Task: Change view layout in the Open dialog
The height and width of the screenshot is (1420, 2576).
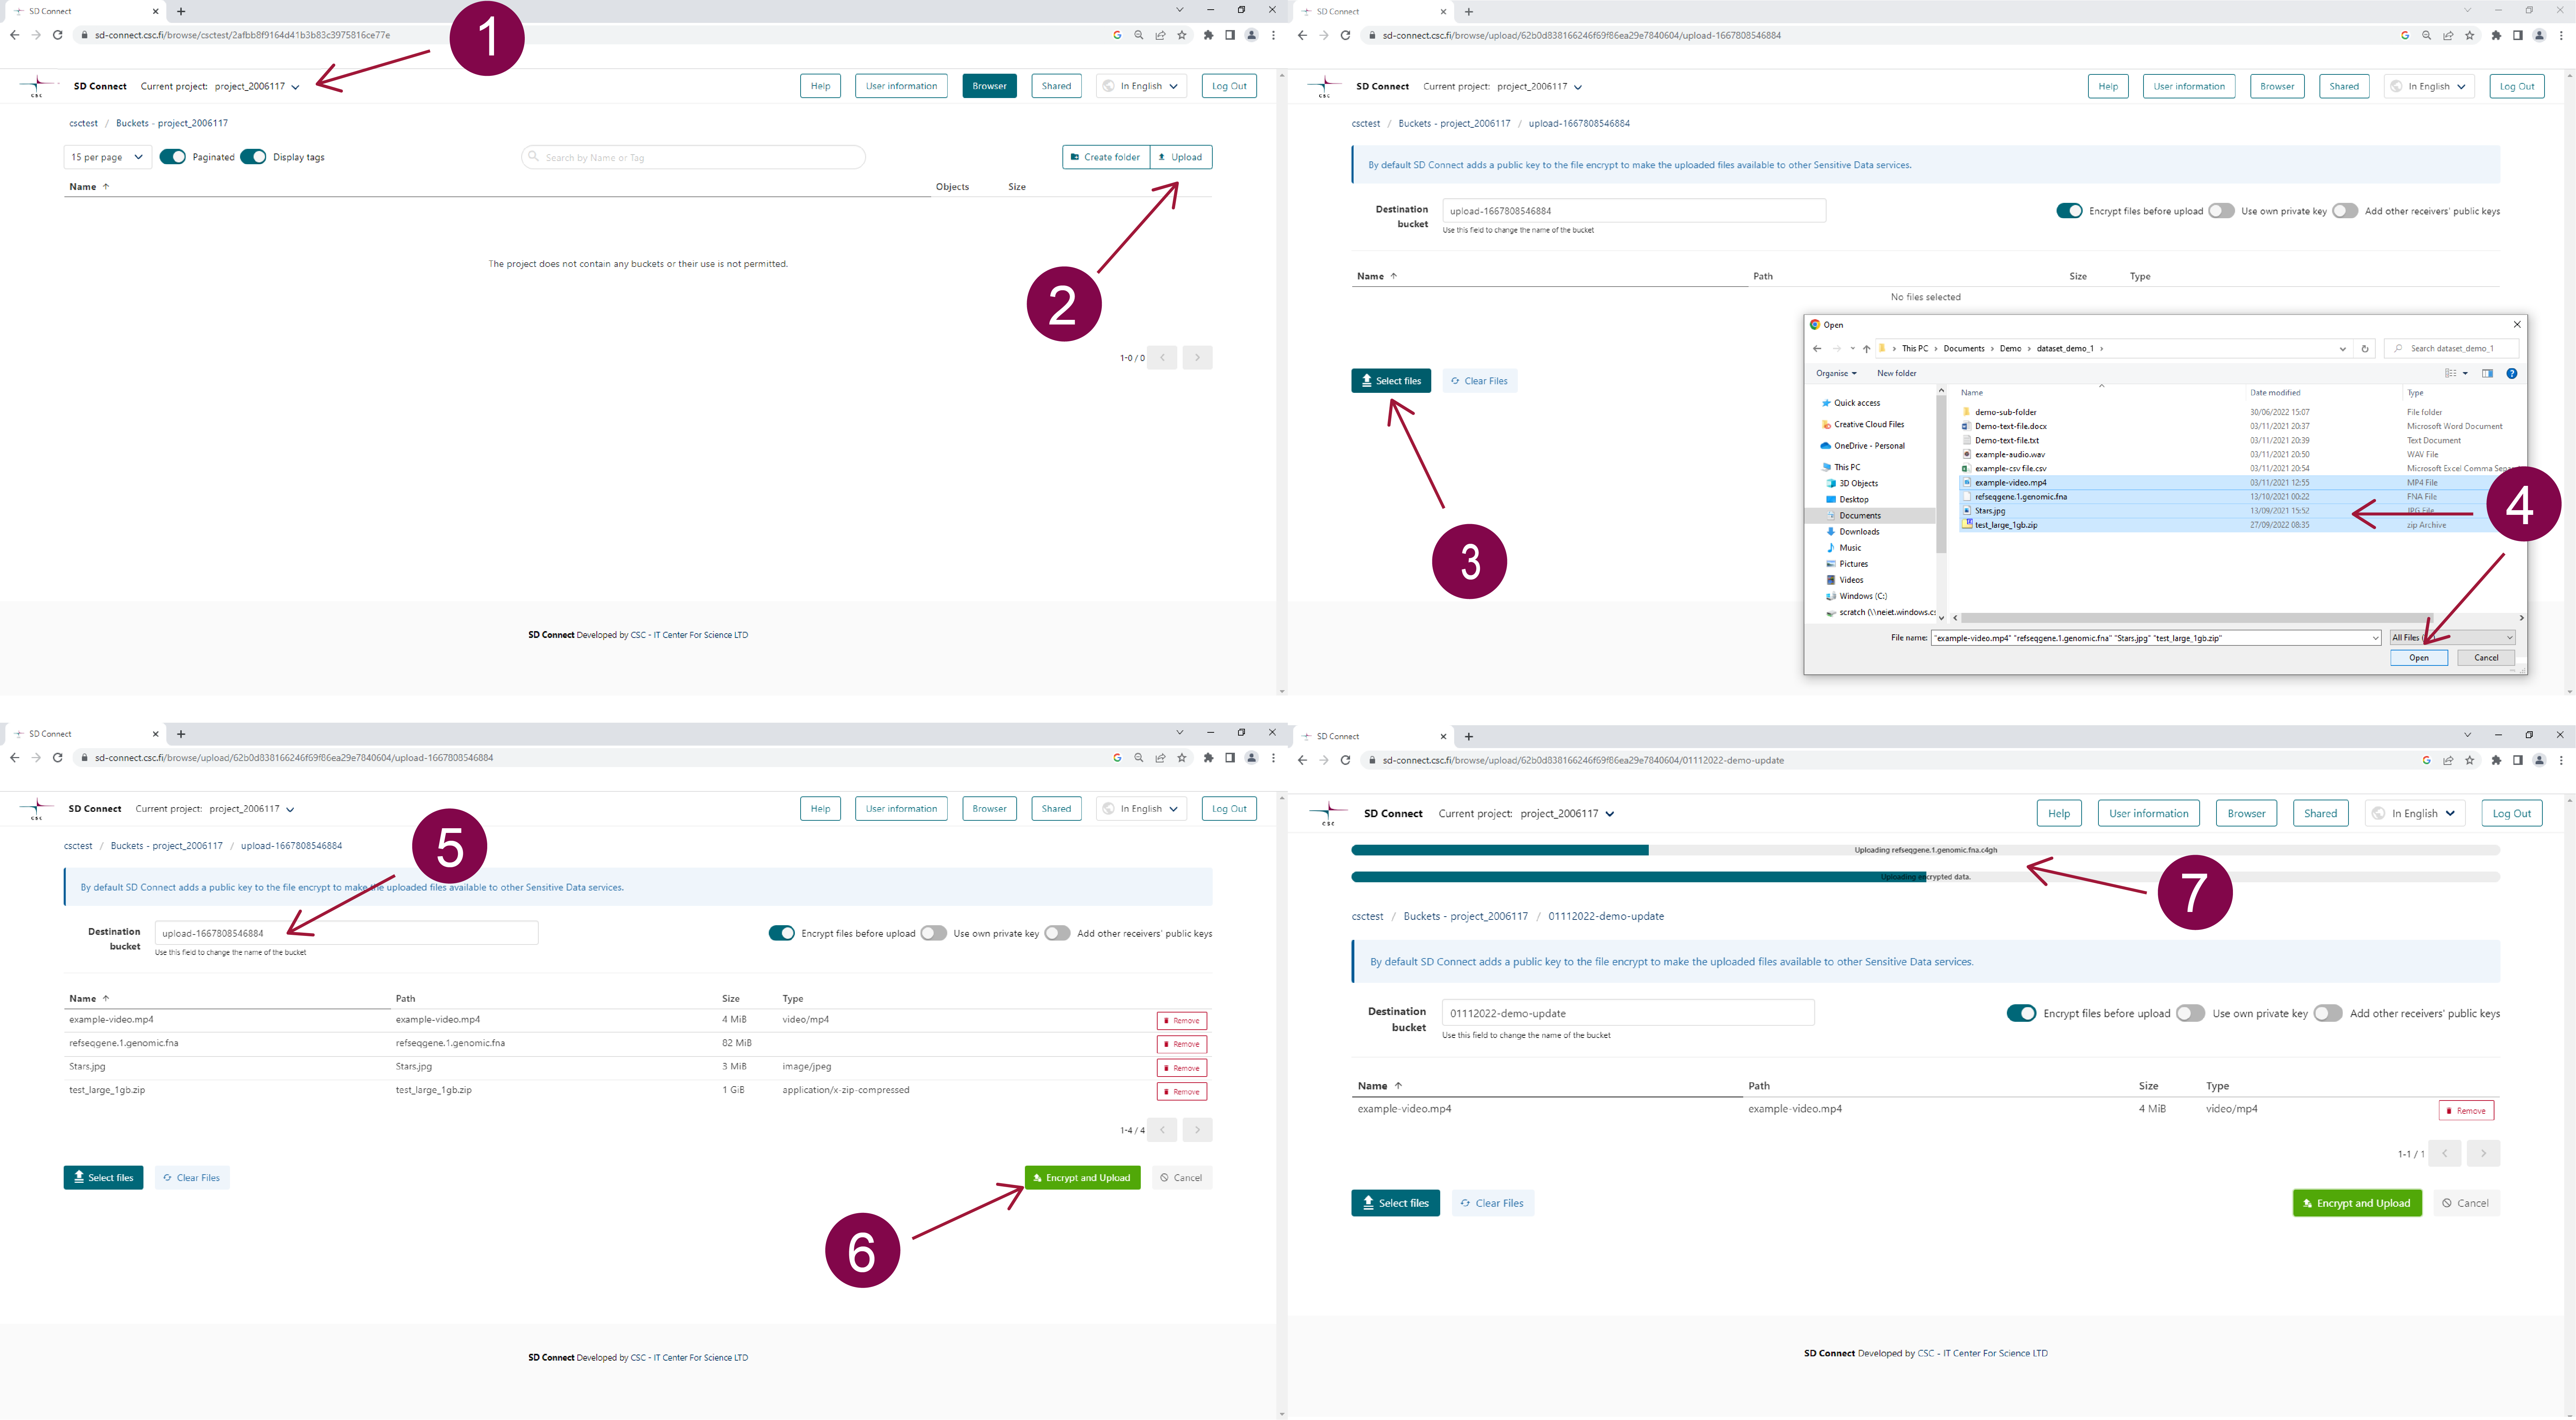Action: [2451, 373]
